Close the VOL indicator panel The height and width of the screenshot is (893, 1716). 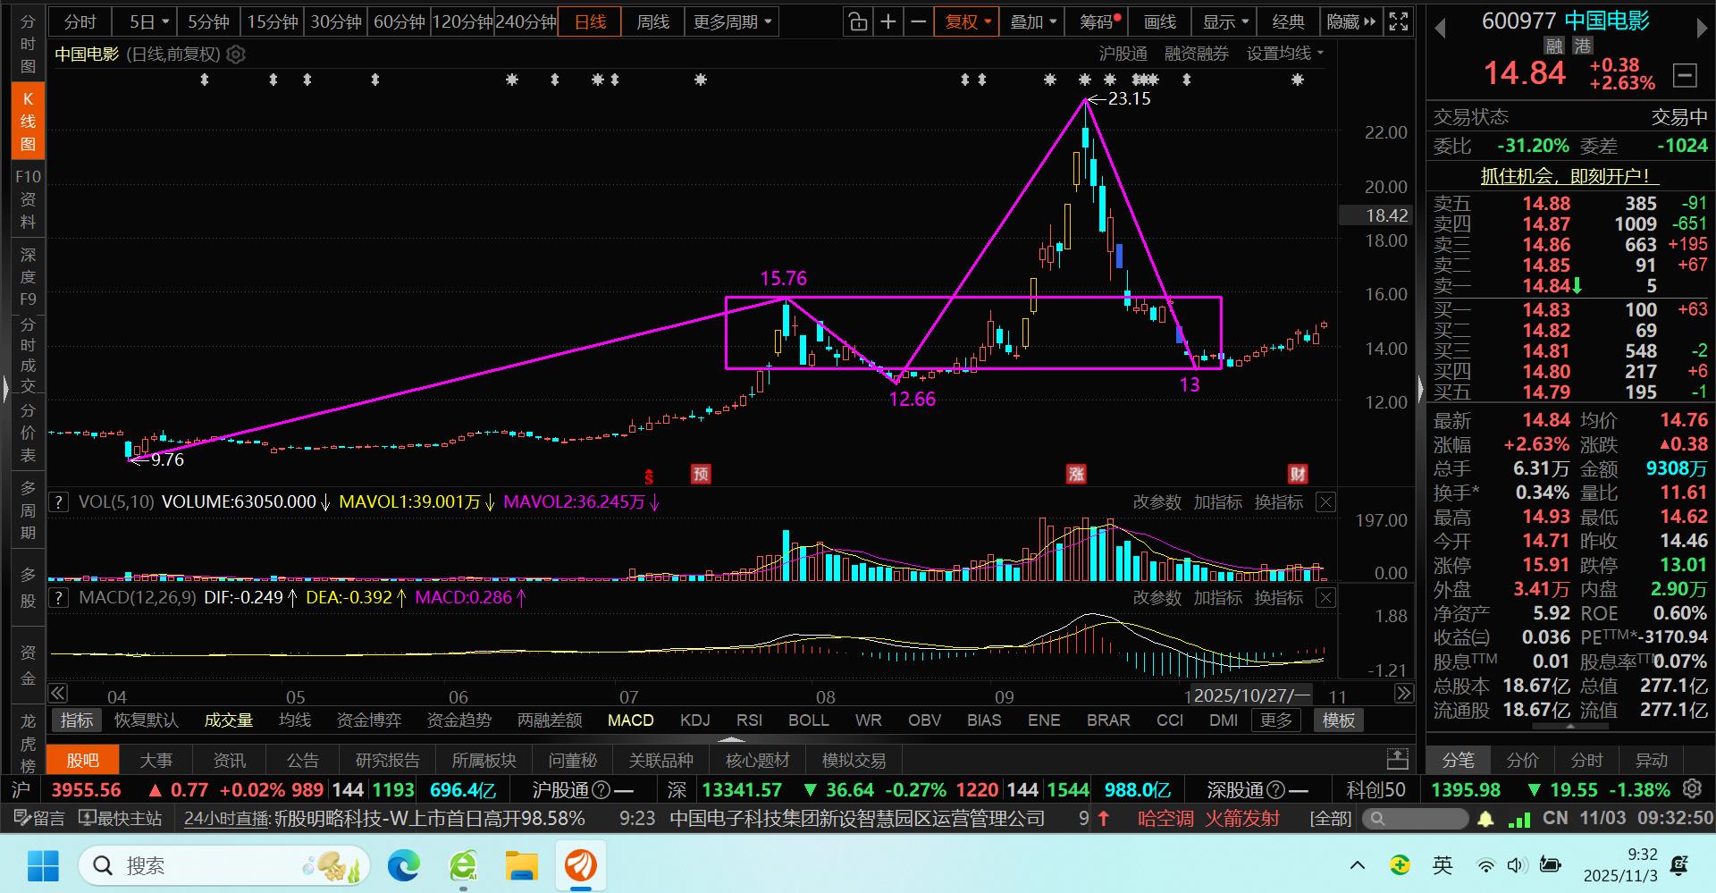coord(1326,502)
